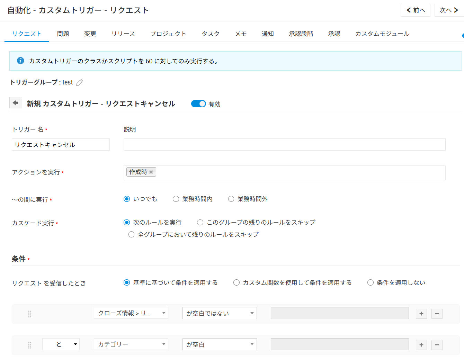Image resolution: width=464 pixels, height=360 pixels.
Task: Select 条件を適用しない radio option
Action: 371,282
